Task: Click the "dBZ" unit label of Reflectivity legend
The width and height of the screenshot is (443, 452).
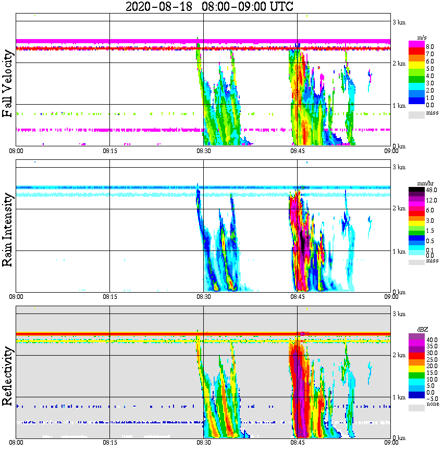Action: [423, 329]
